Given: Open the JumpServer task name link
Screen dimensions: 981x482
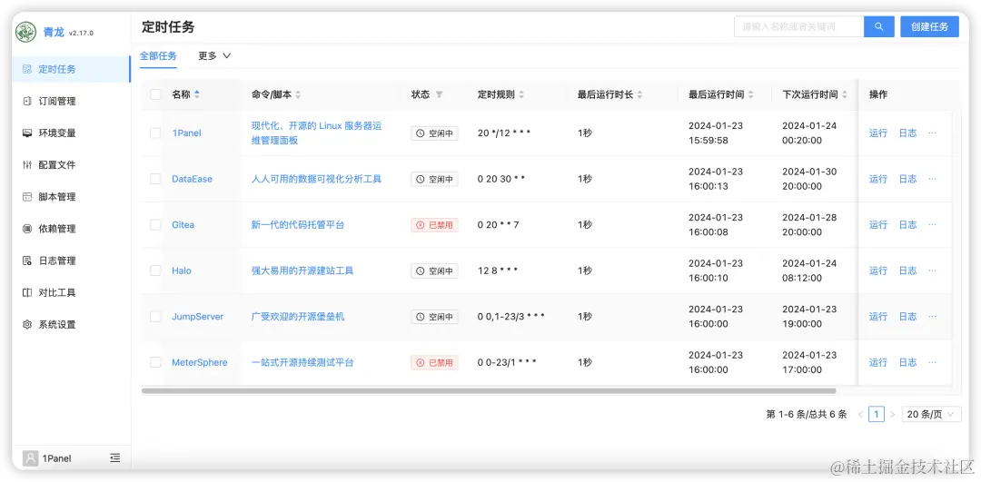Looking at the screenshot, I should coord(198,316).
